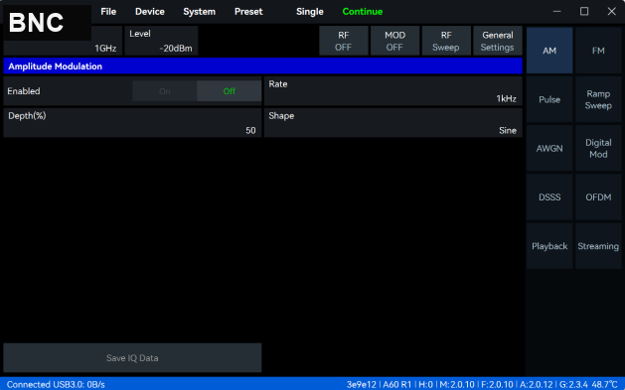The height and width of the screenshot is (390, 625).
Task: Select Continue run mode
Action: tap(363, 12)
